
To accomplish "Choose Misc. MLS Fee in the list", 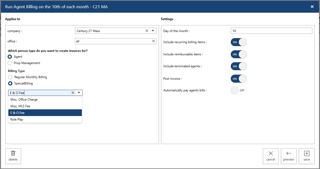I will tap(20, 106).
